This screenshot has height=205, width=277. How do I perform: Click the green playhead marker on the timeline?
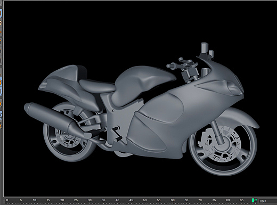(252, 200)
